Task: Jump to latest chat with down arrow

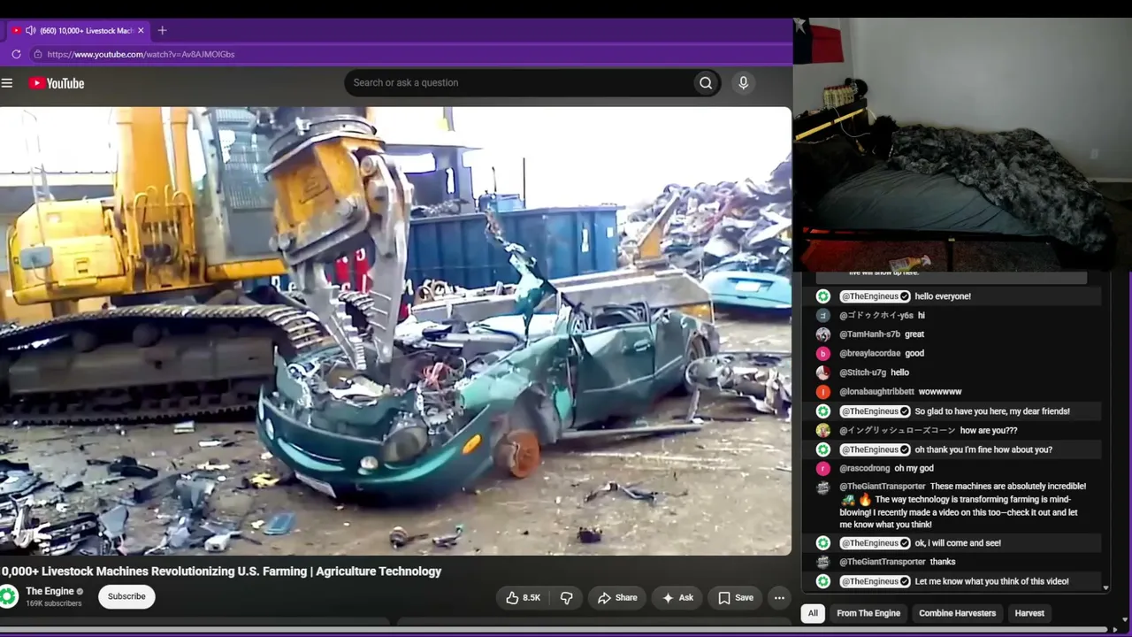Action: [1105, 587]
